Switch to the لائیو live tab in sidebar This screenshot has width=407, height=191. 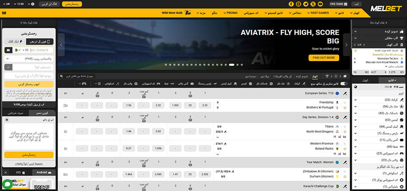(392, 80)
